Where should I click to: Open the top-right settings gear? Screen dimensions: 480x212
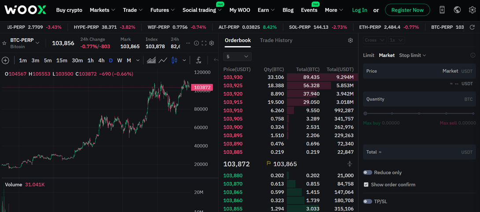coord(473,10)
